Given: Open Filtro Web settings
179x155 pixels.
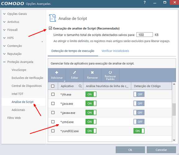Looking at the screenshot, I should point(14,118).
